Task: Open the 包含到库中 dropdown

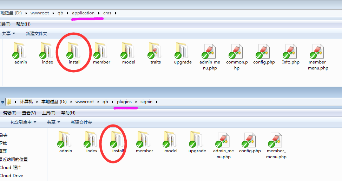Action: coord(23,122)
